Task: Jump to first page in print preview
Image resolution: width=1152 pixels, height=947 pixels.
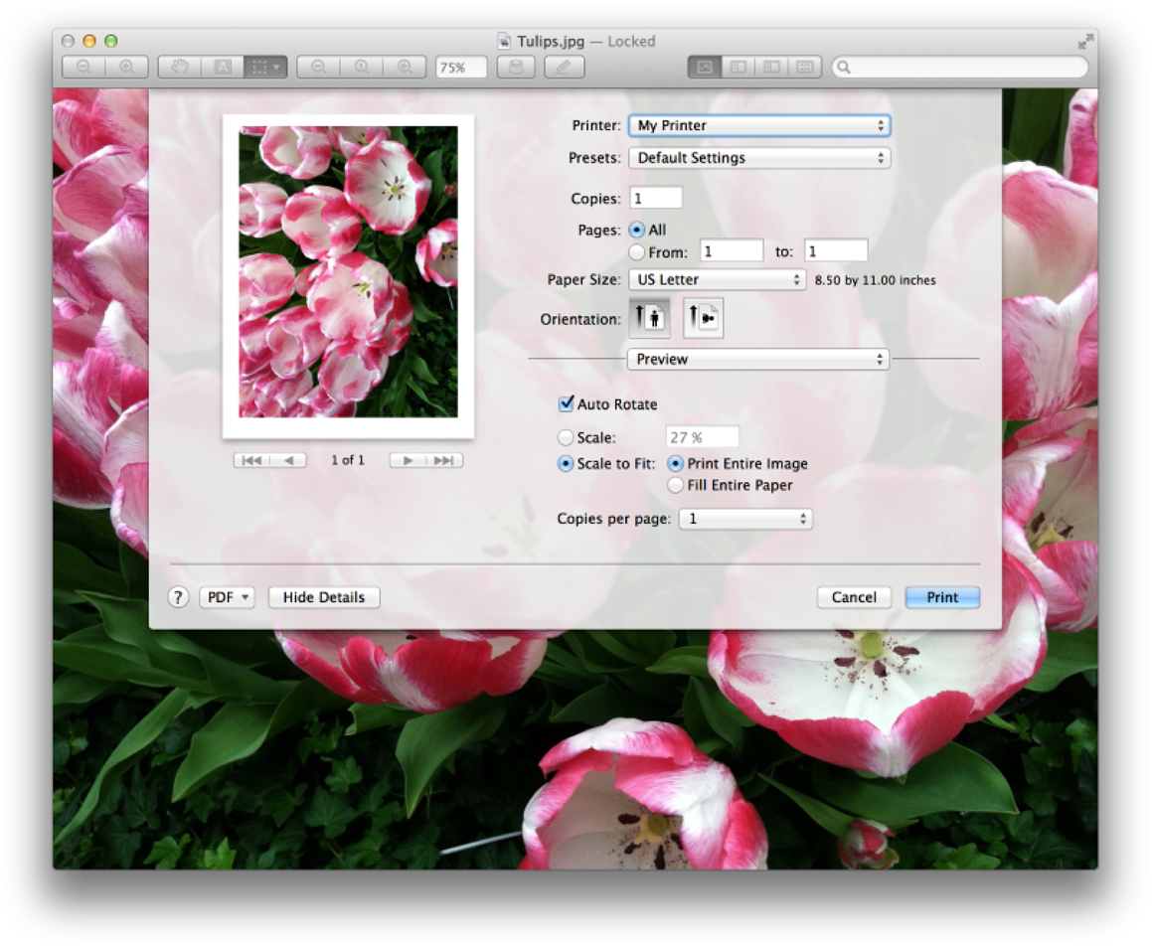Action: [x=251, y=460]
